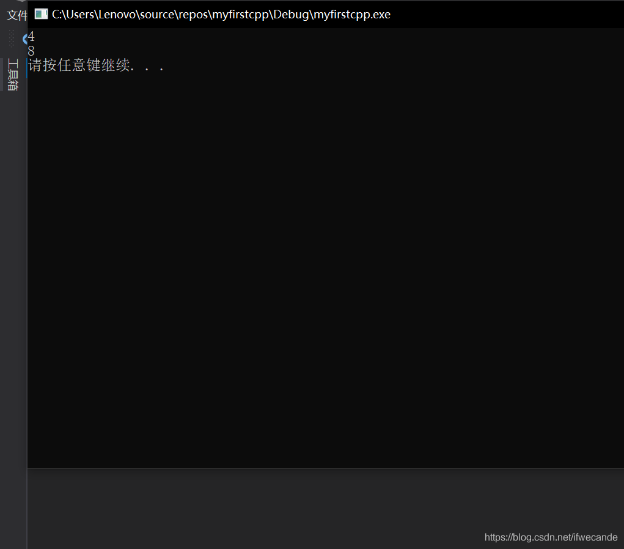Screen dimensions: 624x549
Task: Open the 工具箱 side panel tab
Action: point(13,75)
